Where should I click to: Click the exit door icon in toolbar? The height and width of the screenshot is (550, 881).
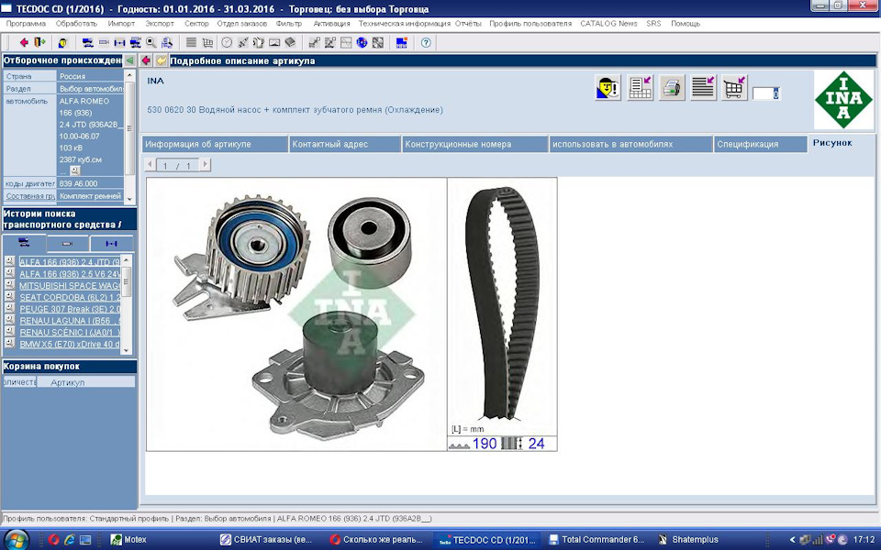[39, 42]
